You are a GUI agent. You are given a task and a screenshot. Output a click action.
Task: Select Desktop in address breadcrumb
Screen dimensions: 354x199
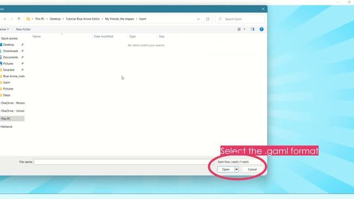tap(55, 19)
